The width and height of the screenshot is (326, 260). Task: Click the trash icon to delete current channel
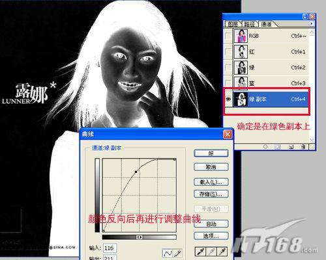click(303, 147)
